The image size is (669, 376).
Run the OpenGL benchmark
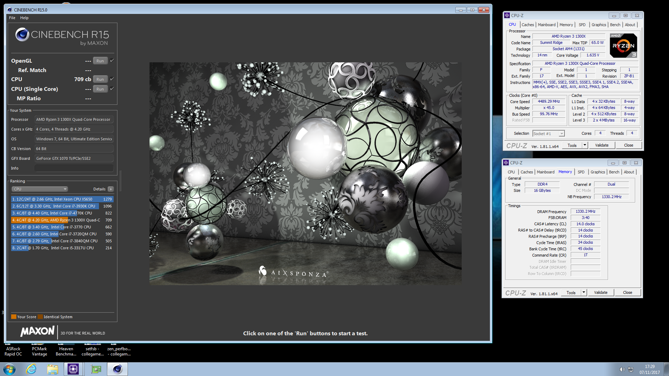pyautogui.click(x=100, y=61)
